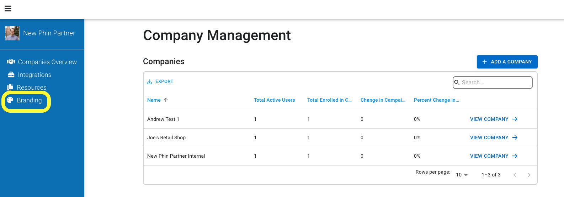564x197 pixels.
Task: Open Resources in the sidebar
Action: pos(32,88)
